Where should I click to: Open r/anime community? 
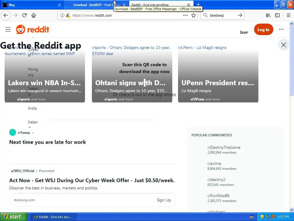(x=214, y=163)
